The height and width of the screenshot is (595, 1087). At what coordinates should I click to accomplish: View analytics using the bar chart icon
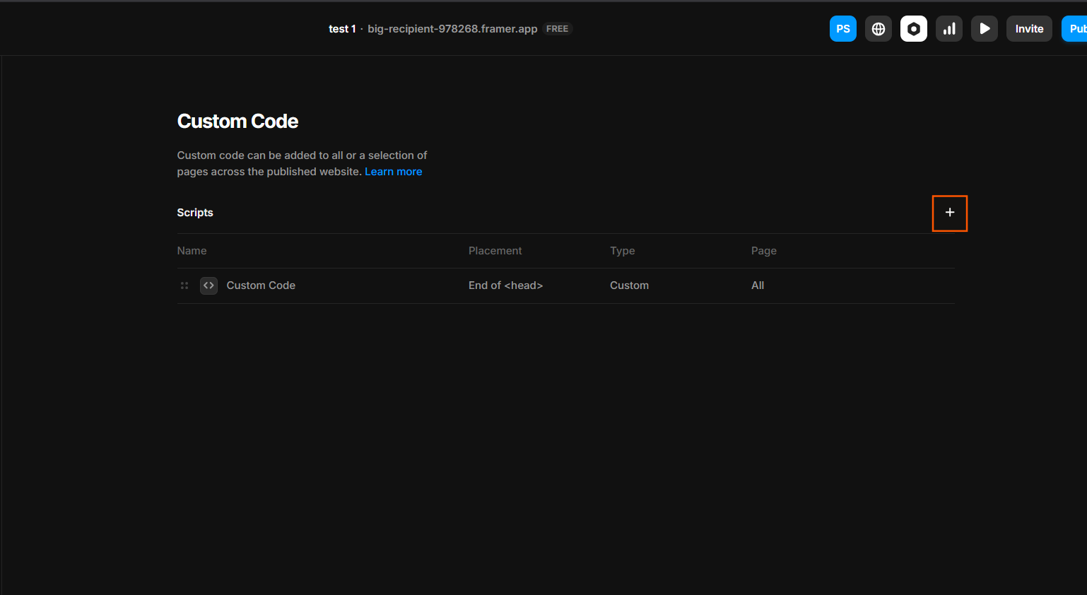(x=949, y=28)
